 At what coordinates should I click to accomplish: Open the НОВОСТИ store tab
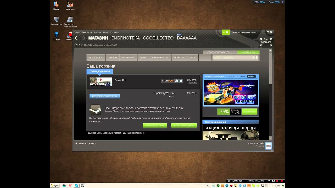pyautogui.click(x=179, y=57)
